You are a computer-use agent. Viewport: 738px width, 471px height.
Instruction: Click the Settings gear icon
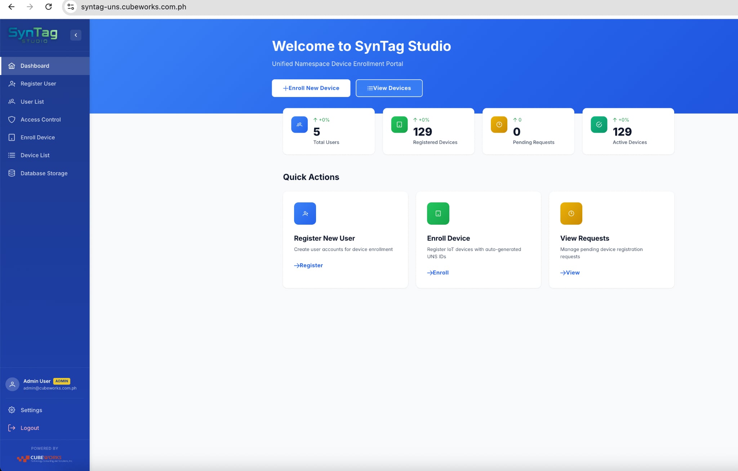click(x=12, y=410)
